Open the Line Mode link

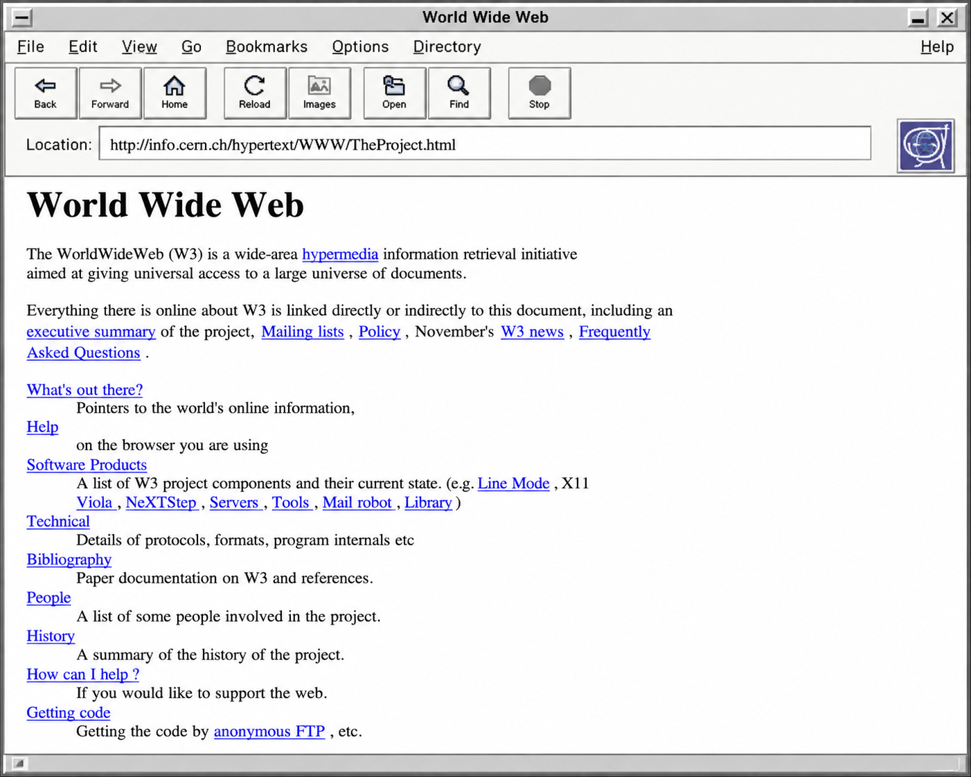[513, 483]
